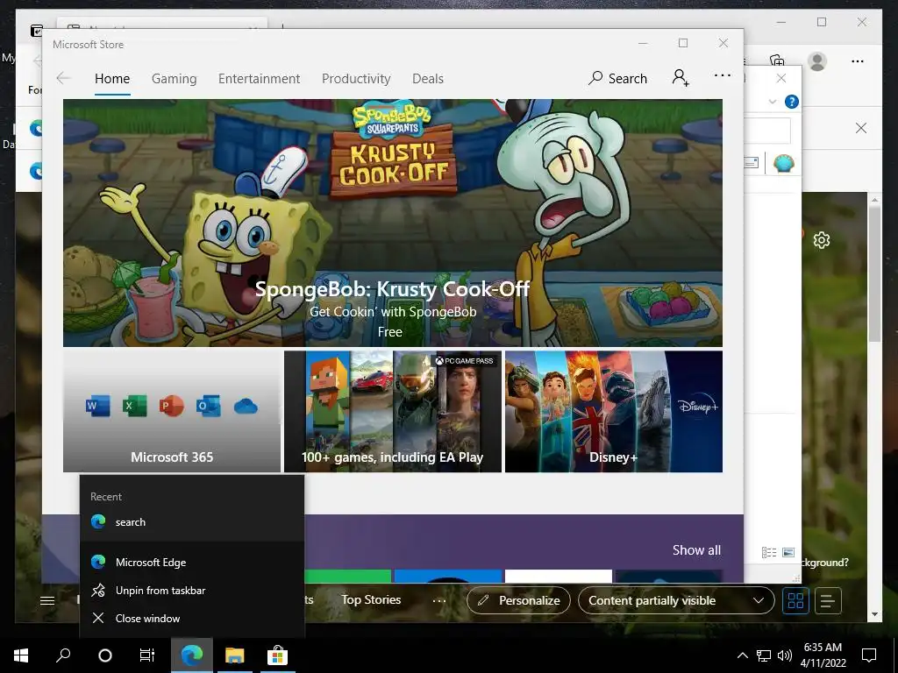This screenshot has width=898, height=673.
Task: Show hidden system tray icons
Action: pyautogui.click(x=742, y=655)
